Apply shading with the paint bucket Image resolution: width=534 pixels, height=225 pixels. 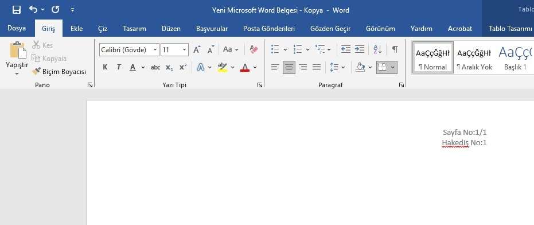(360, 67)
